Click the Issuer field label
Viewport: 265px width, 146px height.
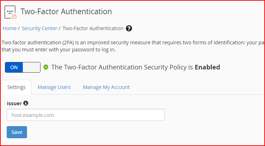pos(14,103)
